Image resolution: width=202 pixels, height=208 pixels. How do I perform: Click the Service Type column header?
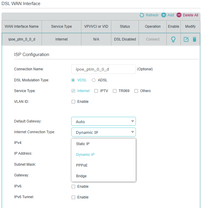[x=61, y=27]
